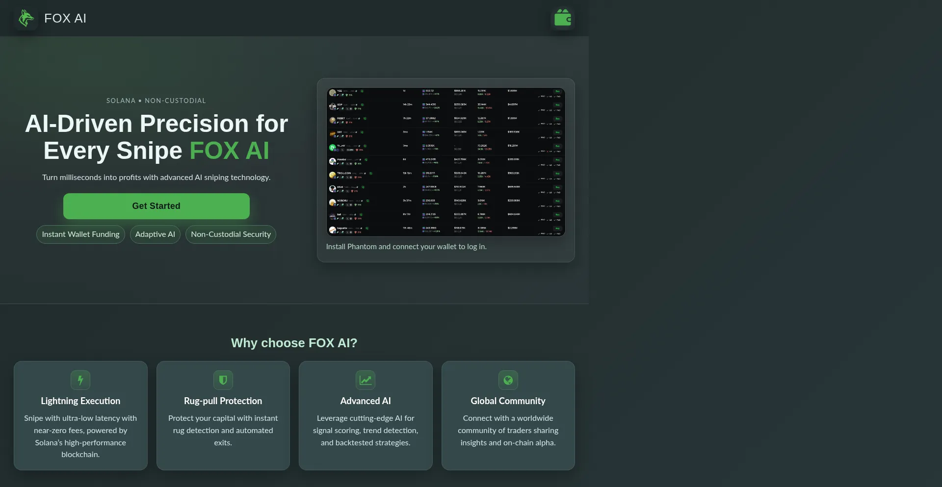Click the Advanced AI card title

[366, 401]
